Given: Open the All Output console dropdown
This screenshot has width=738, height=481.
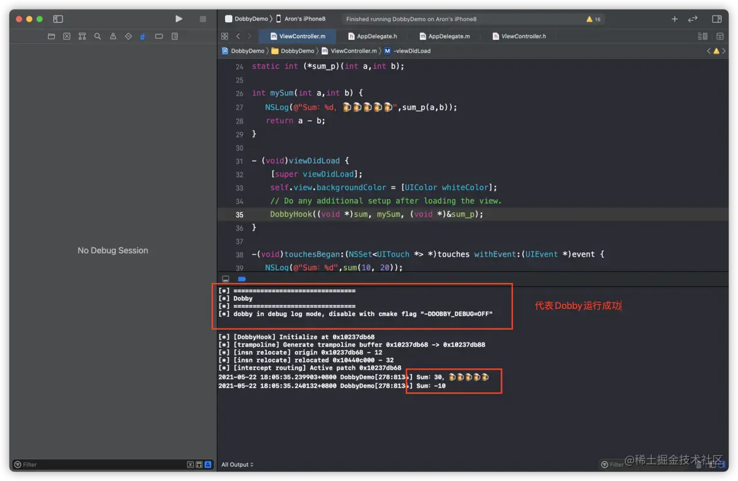Looking at the screenshot, I should coord(237,464).
